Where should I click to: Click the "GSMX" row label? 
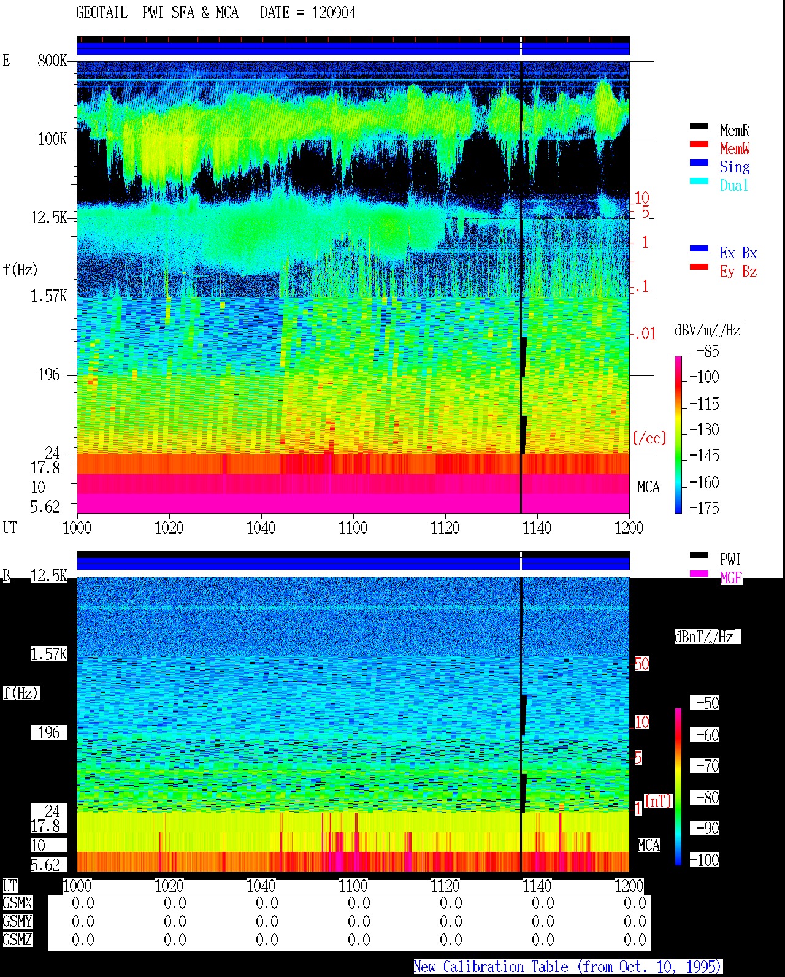(17, 903)
